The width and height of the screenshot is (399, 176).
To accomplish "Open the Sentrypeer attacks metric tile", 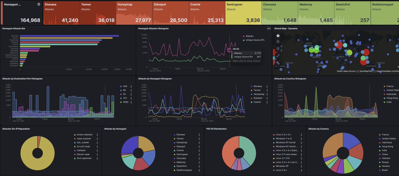I will pos(243,13).
